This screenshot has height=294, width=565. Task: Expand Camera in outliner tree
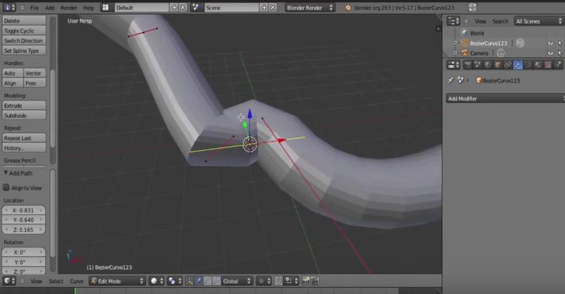[456, 53]
